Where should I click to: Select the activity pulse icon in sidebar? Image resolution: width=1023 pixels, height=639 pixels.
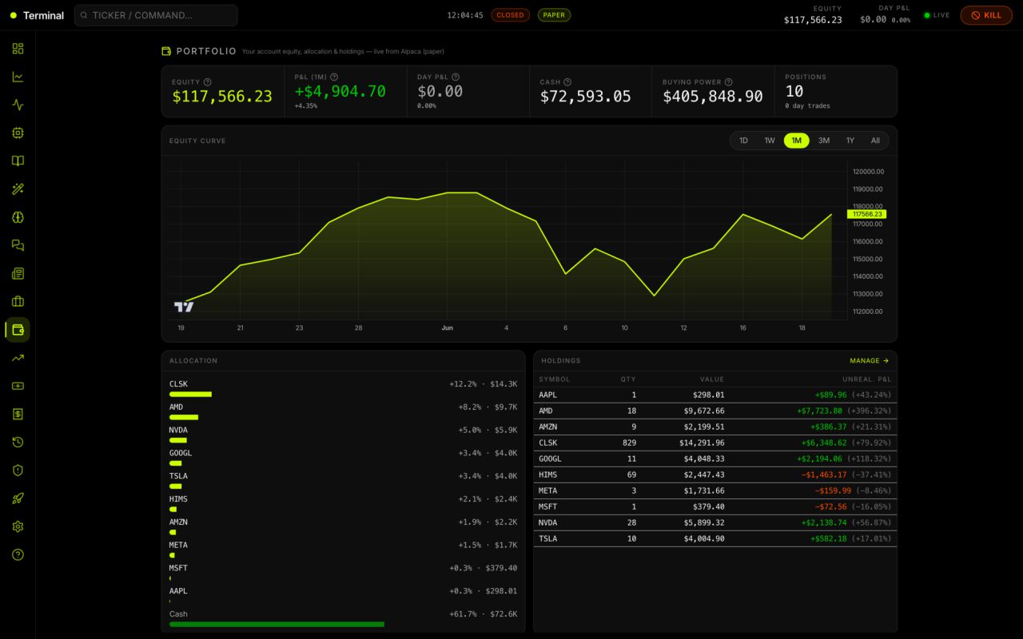tap(18, 105)
